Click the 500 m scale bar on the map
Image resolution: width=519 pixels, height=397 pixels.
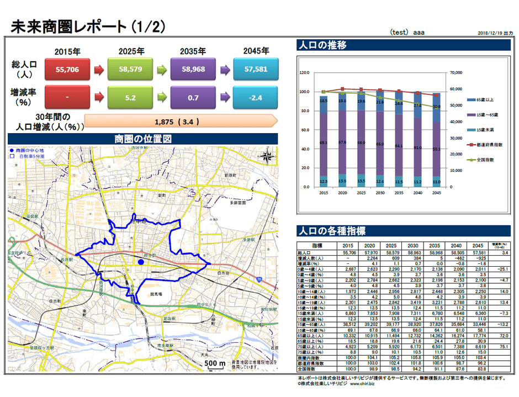coord(214,364)
